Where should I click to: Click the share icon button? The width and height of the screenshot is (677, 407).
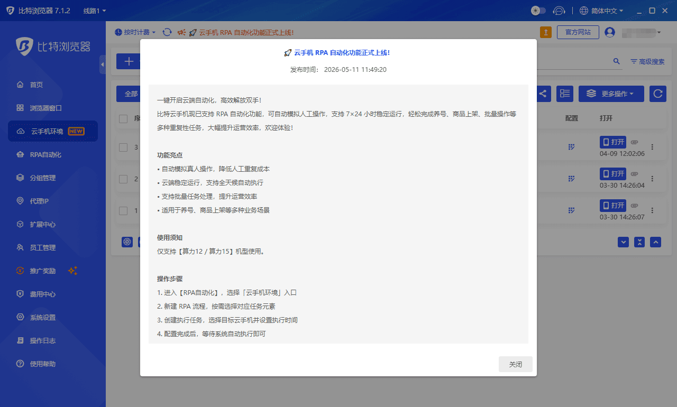click(543, 94)
